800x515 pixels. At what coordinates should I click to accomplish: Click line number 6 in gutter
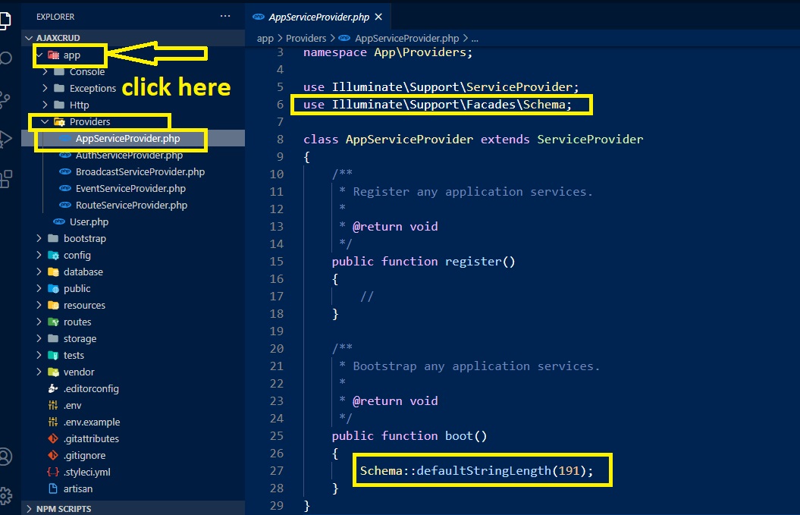coord(280,104)
